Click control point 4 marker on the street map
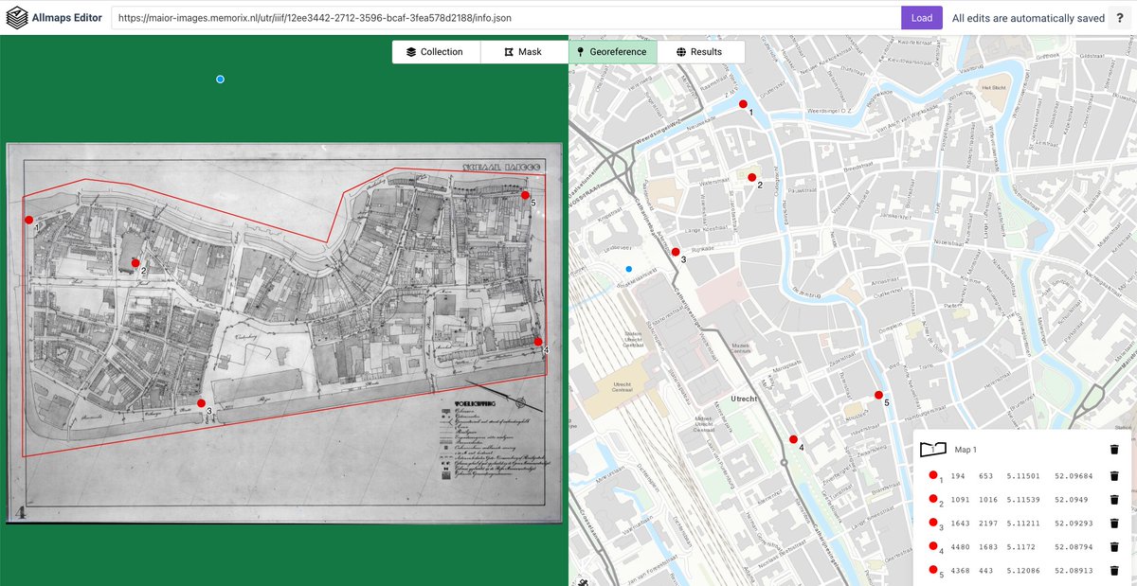 (792, 437)
